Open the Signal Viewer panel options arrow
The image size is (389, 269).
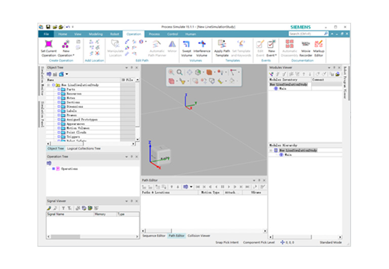pyautogui.click(x=127, y=201)
